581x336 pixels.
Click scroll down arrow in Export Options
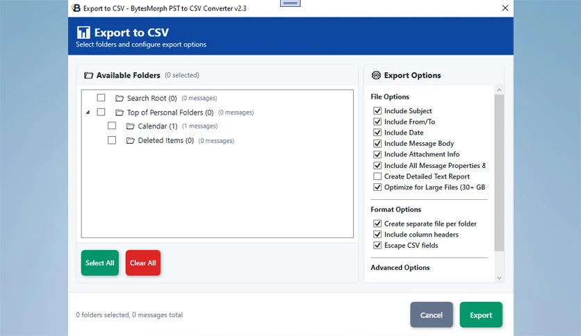point(499,278)
